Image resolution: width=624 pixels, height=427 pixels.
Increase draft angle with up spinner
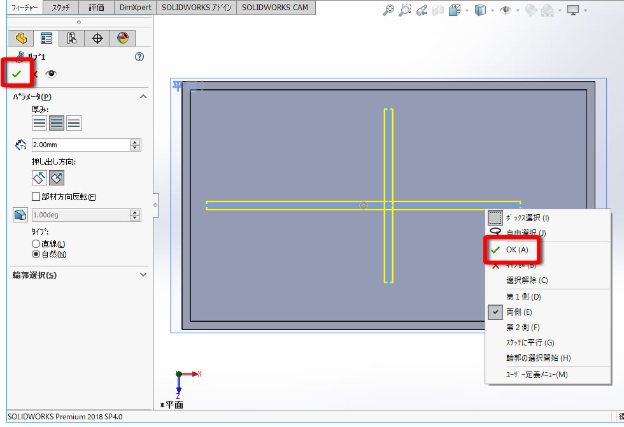pyautogui.click(x=135, y=212)
